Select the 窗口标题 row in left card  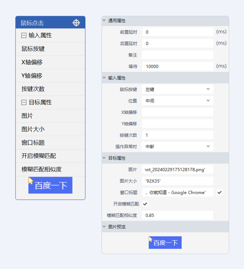coord(51,143)
